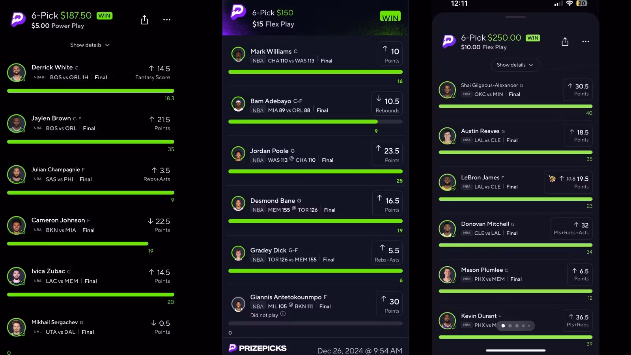This screenshot has width=631, height=355.
Task: Tap Giannis Antetokounmpo player avatar
Action: point(238,305)
